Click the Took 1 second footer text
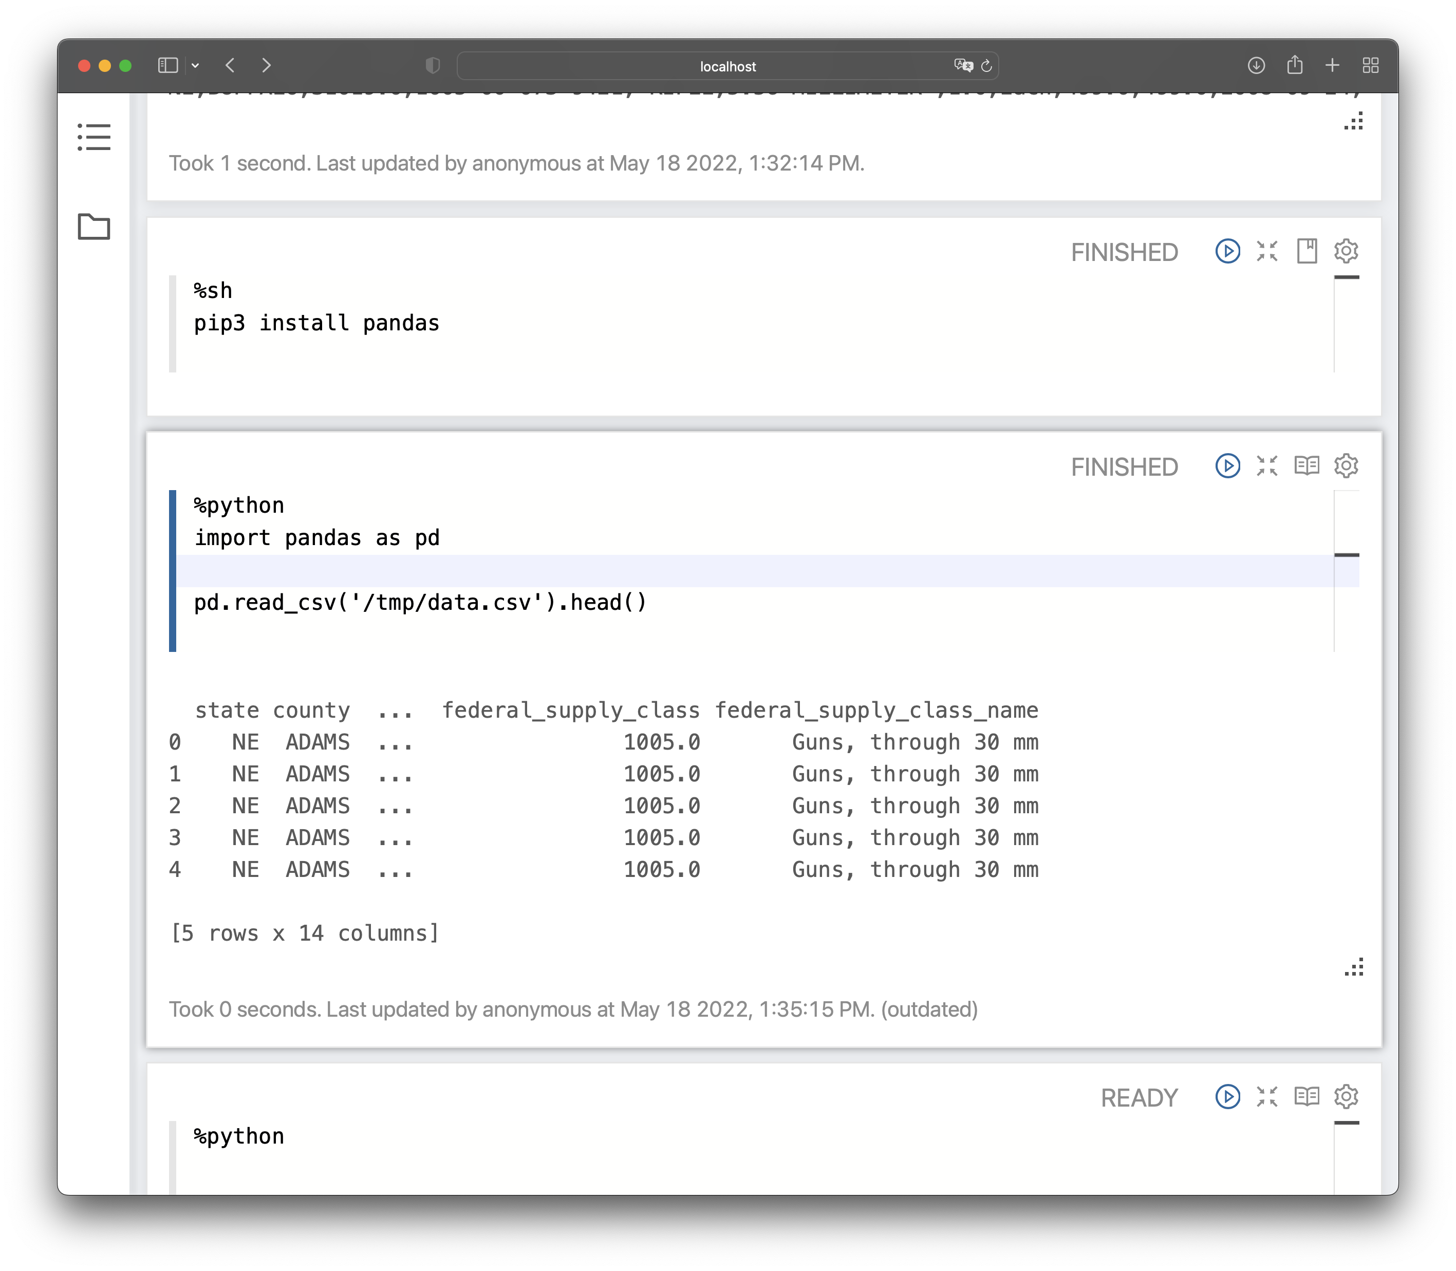Image resolution: width=1456 pixels, height=1271 pixels. point(516,164)
